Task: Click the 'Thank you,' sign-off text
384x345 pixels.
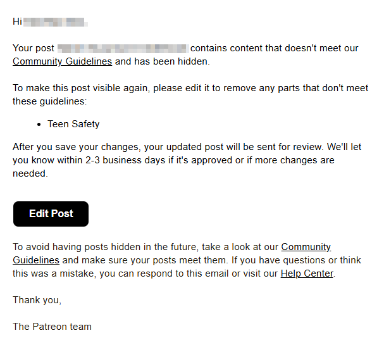Action: (x=37, y=300)
